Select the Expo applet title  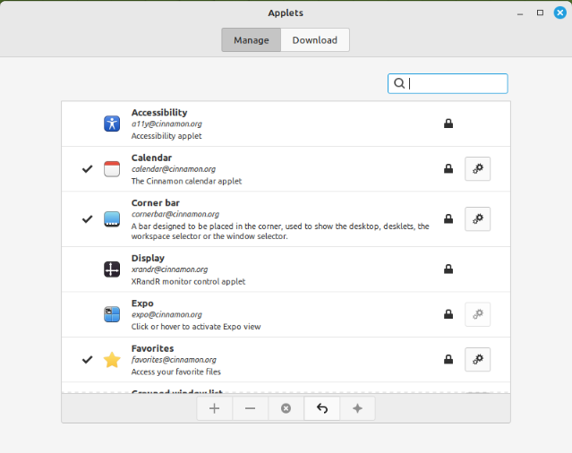(x=142, y=303)
